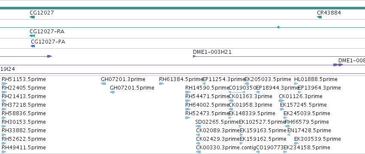The image size is (365, 154).
Task: Click the RH61384.5prime EST arrow
Action: pos(162,84)
